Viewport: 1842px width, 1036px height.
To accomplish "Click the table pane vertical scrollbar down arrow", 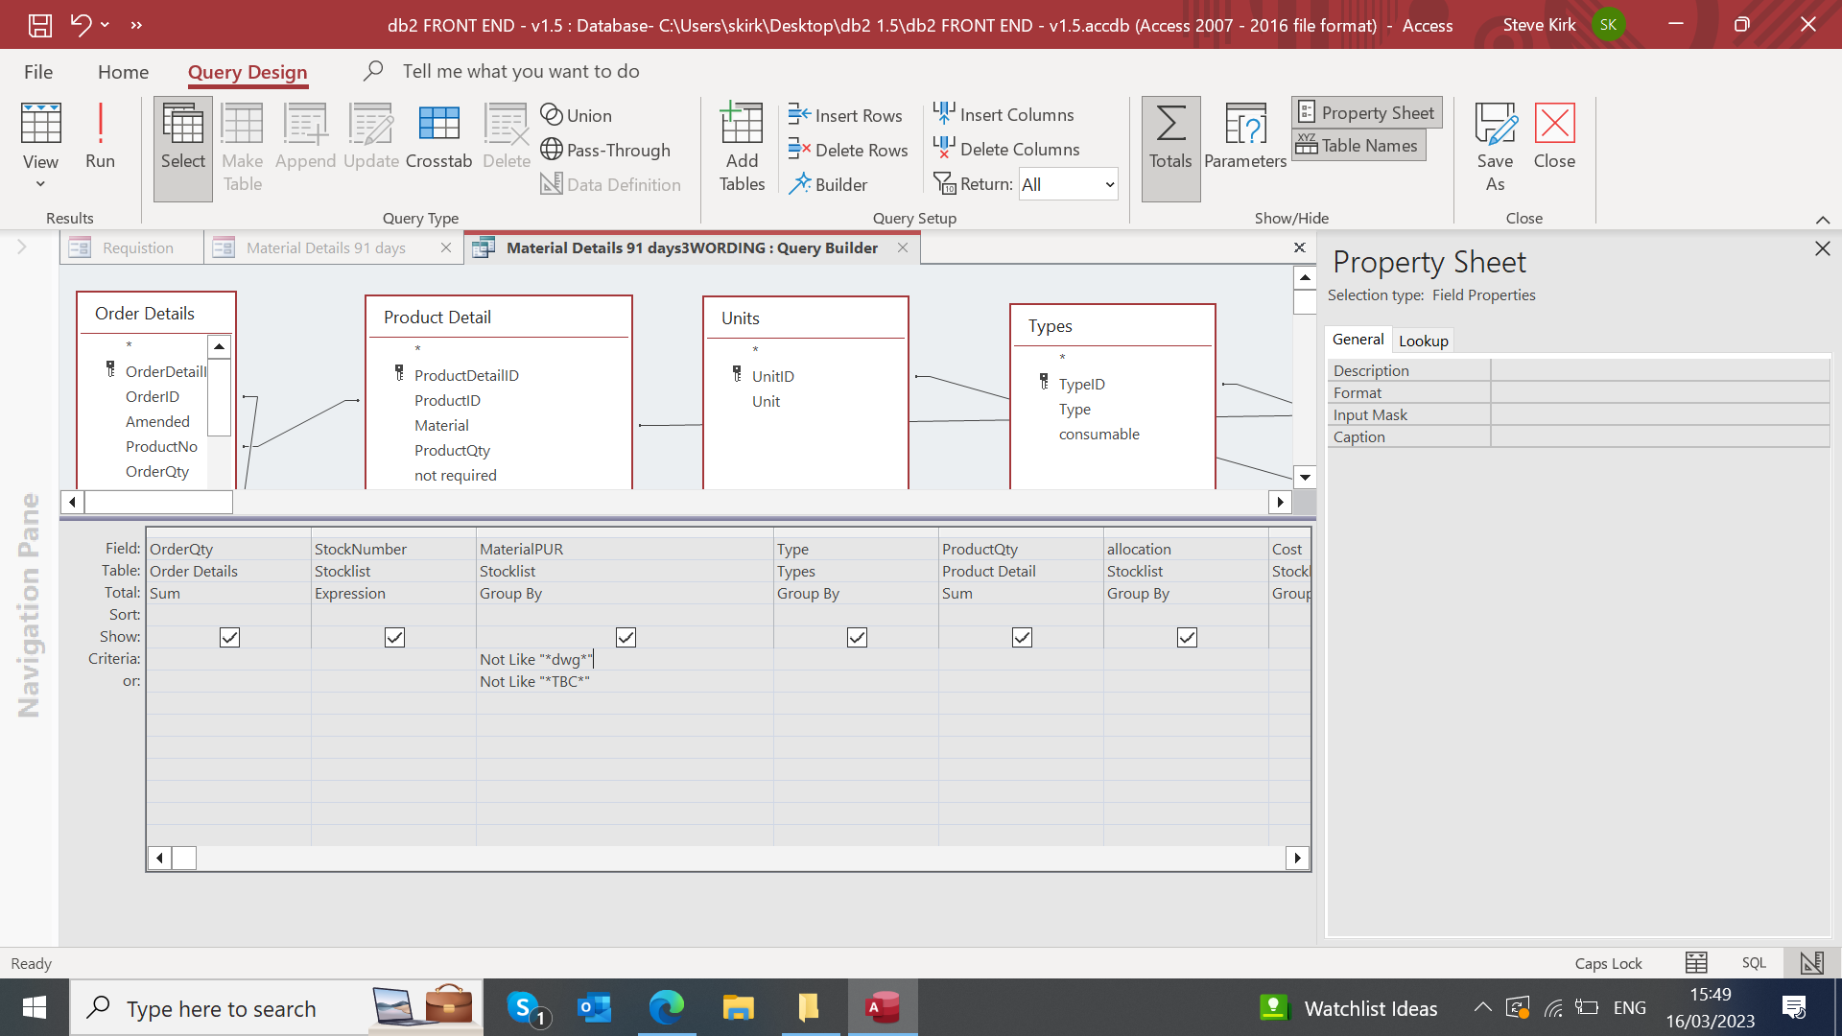I will [x=1305, y=477].
